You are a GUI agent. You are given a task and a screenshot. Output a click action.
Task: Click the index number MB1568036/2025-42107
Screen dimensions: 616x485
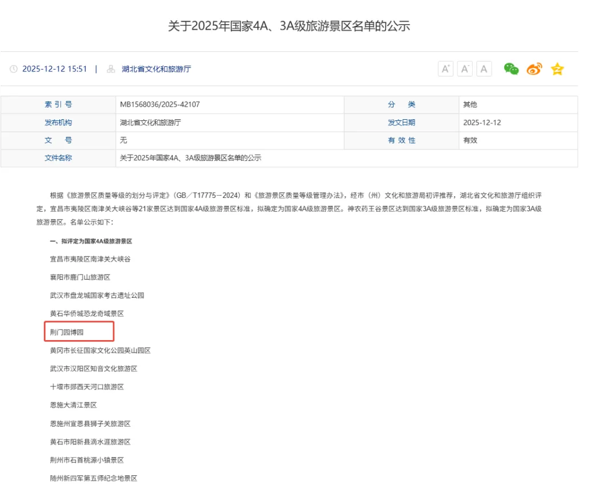click(x=160, y=104)
